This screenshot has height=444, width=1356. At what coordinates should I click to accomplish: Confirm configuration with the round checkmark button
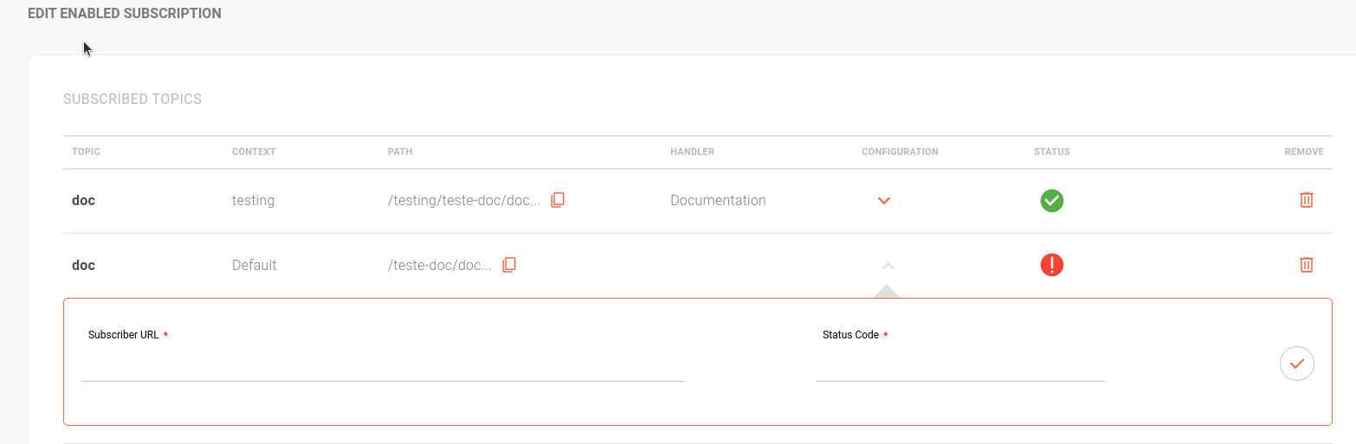[x=1296, y=364]
